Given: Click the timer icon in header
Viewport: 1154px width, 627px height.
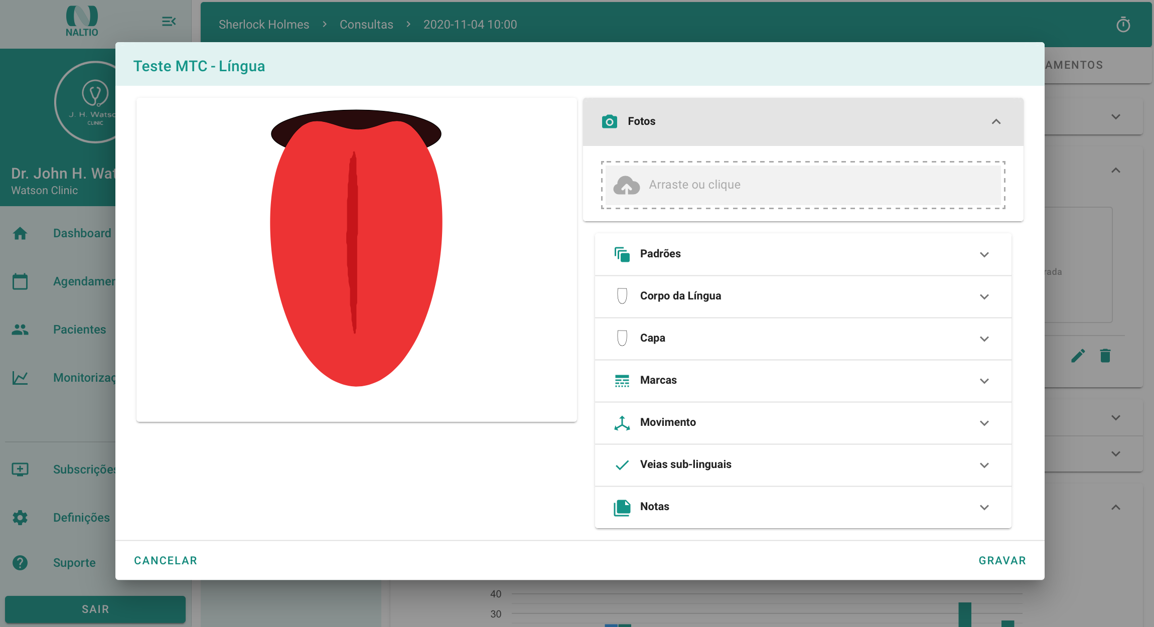Looking at the screenshot, I should pos(1123,25).
